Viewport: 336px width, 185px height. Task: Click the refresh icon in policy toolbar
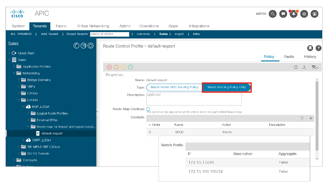(296, 67)
